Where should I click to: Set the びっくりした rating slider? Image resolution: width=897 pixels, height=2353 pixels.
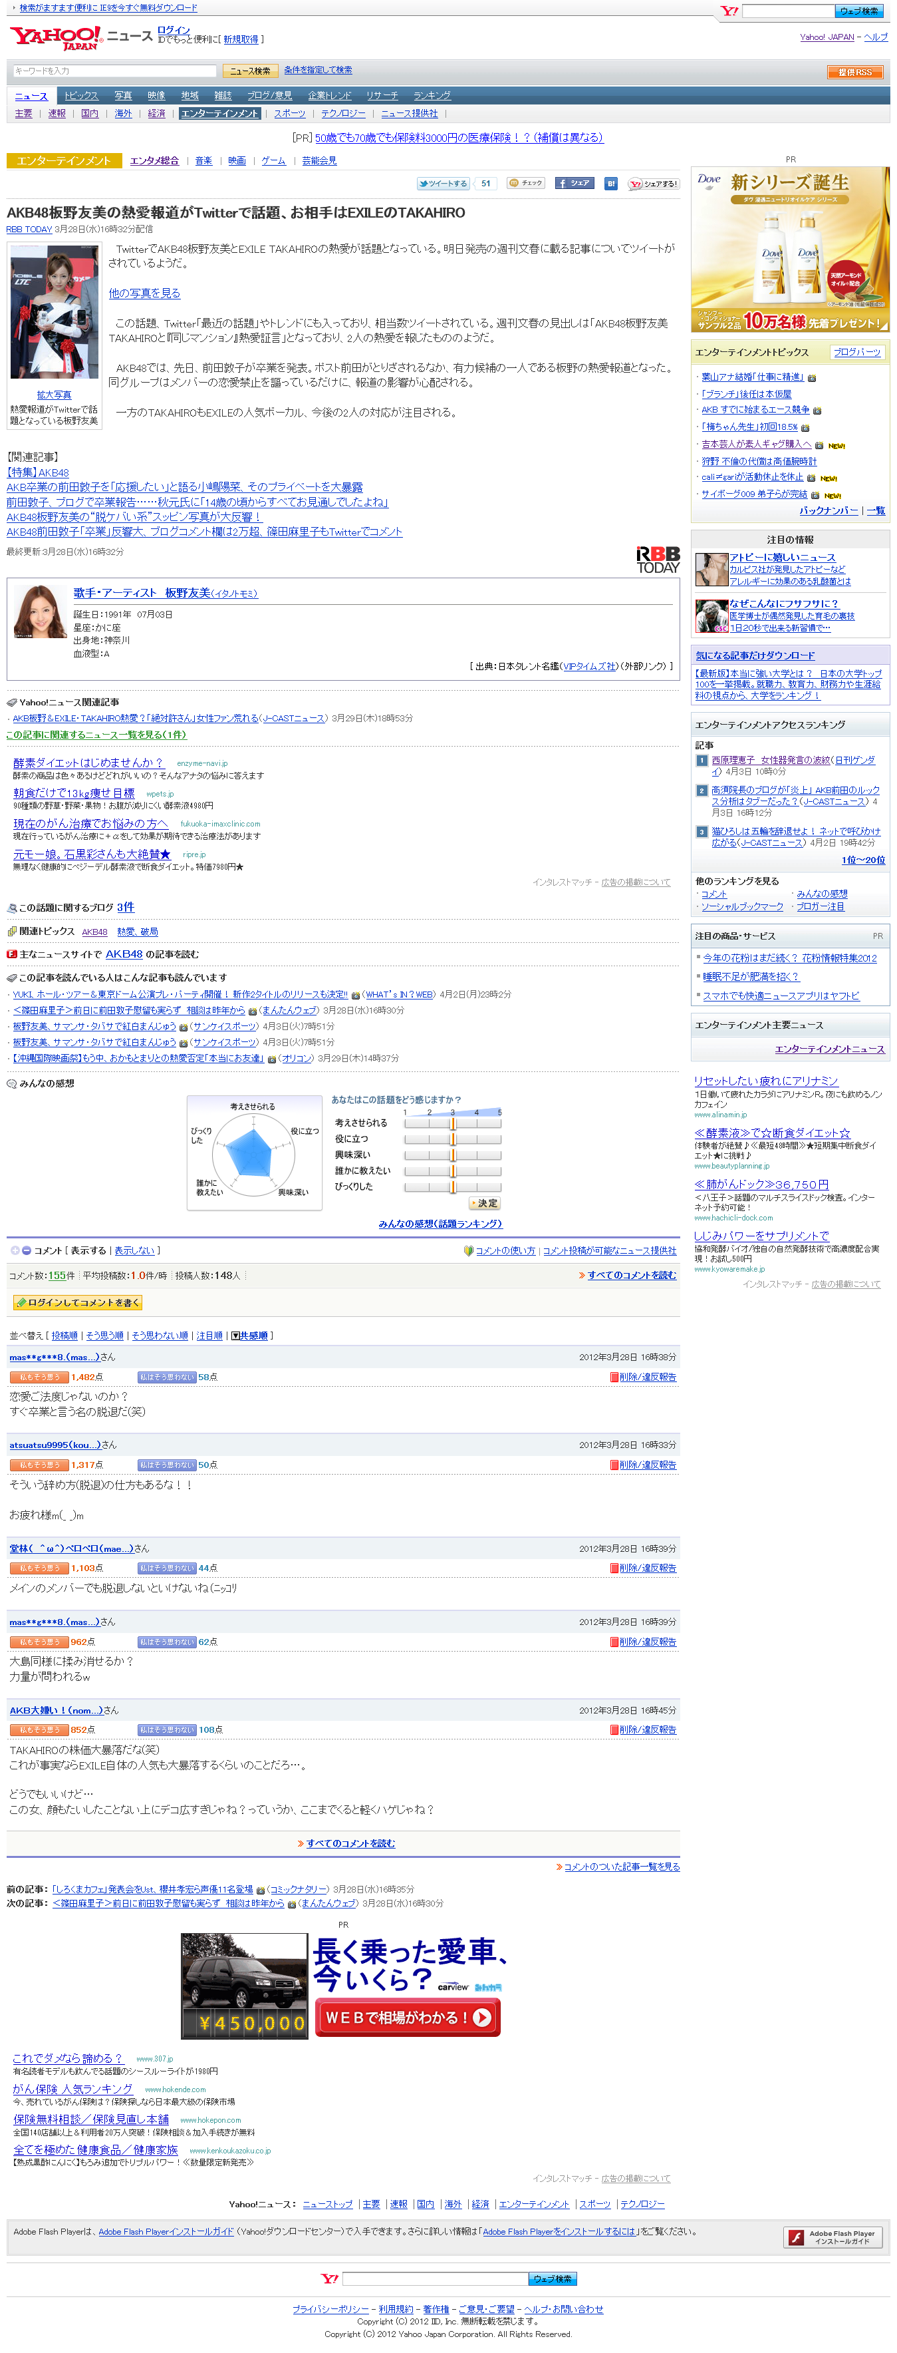[x=453, y=1186]
